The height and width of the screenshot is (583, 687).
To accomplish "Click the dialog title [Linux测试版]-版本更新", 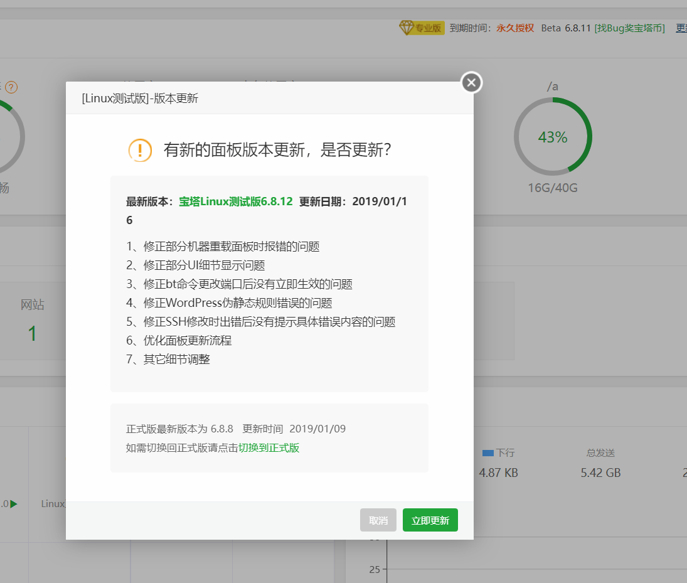I will [140, 98].
